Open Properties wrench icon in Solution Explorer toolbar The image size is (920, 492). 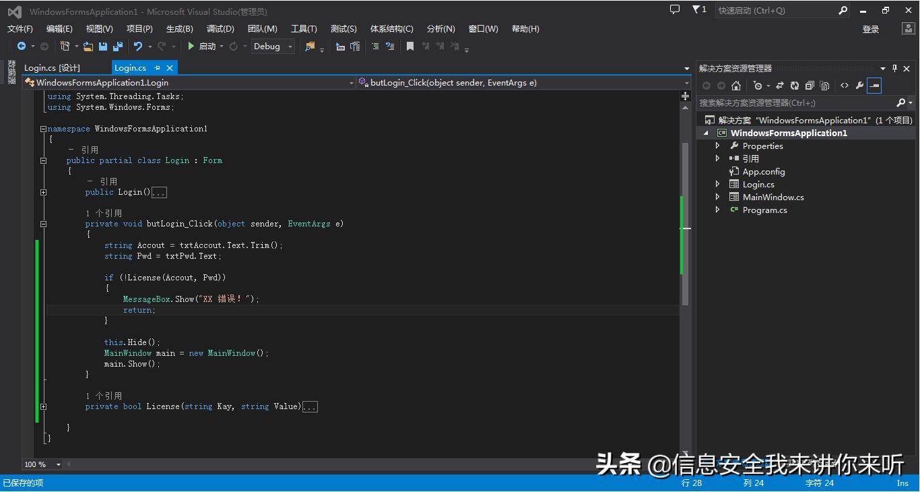859,86
